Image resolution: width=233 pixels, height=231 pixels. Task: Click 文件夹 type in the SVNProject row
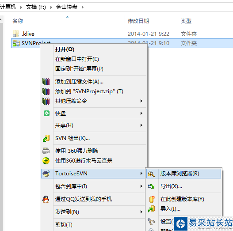[189, 43]
